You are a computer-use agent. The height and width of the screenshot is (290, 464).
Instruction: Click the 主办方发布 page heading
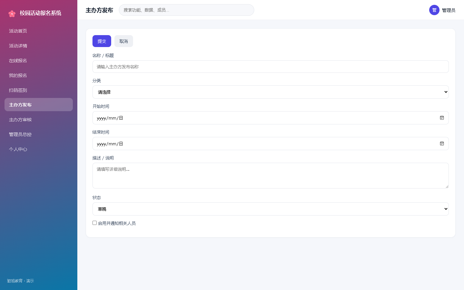pyautogui.click(x=99, y=10)
